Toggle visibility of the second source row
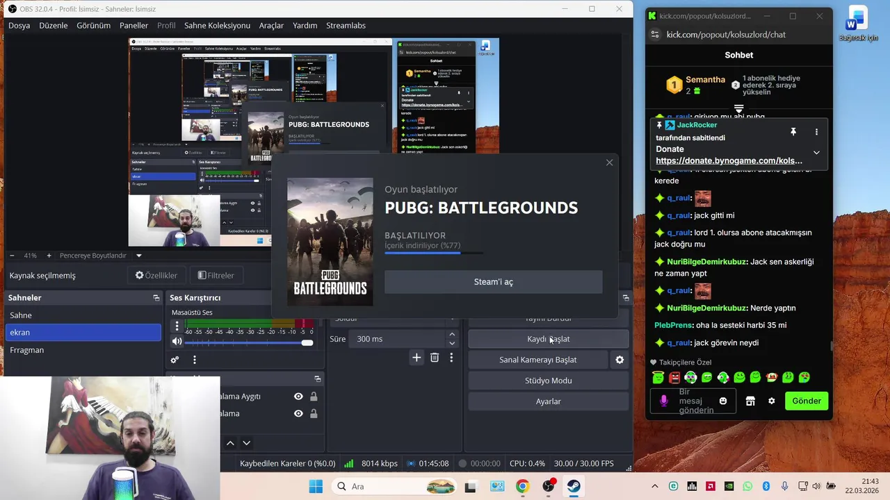890x500 pixels. click(x=298, y=413)
